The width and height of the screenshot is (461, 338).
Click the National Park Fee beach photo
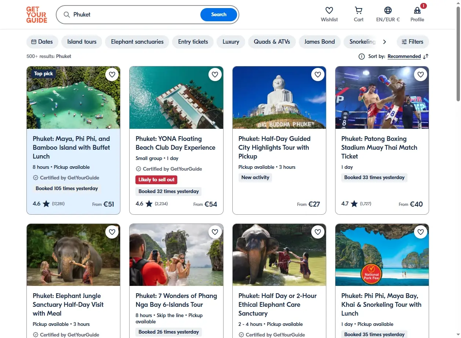pos(382,255)
